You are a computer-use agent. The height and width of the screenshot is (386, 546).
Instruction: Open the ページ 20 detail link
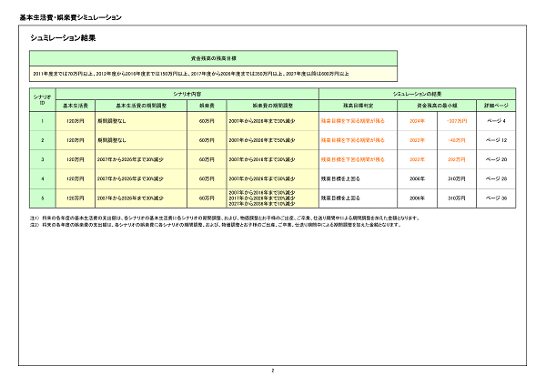pyautogui.click(x=496, y=159)
